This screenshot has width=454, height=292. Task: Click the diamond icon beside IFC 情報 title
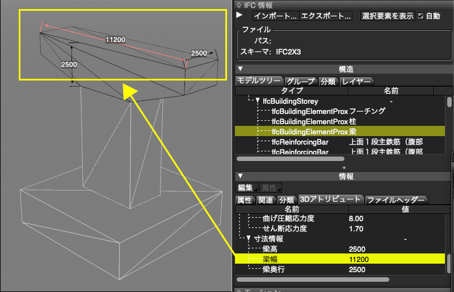pos(238,5)
